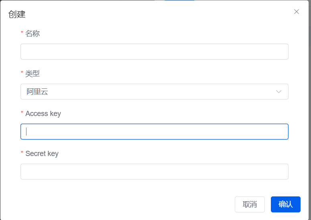Open the 类型 combo box showing 阿里云
311x220 pixels.
point(154,92)
